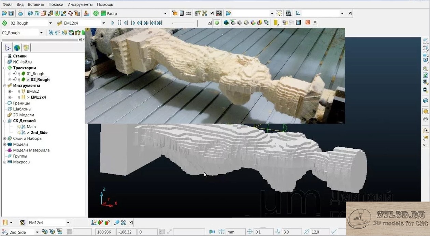Viewport: 430px width, 236px height.
Task: Click the recycle bin explorer tab
Action: [26, 48]
